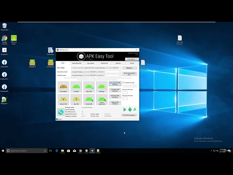Click the Log output >> button
Viewport: 233px width, 175px height.
[132, 59]
